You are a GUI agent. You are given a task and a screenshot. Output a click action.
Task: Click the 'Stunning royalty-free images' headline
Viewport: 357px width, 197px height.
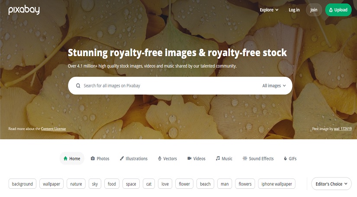(177, 53)
